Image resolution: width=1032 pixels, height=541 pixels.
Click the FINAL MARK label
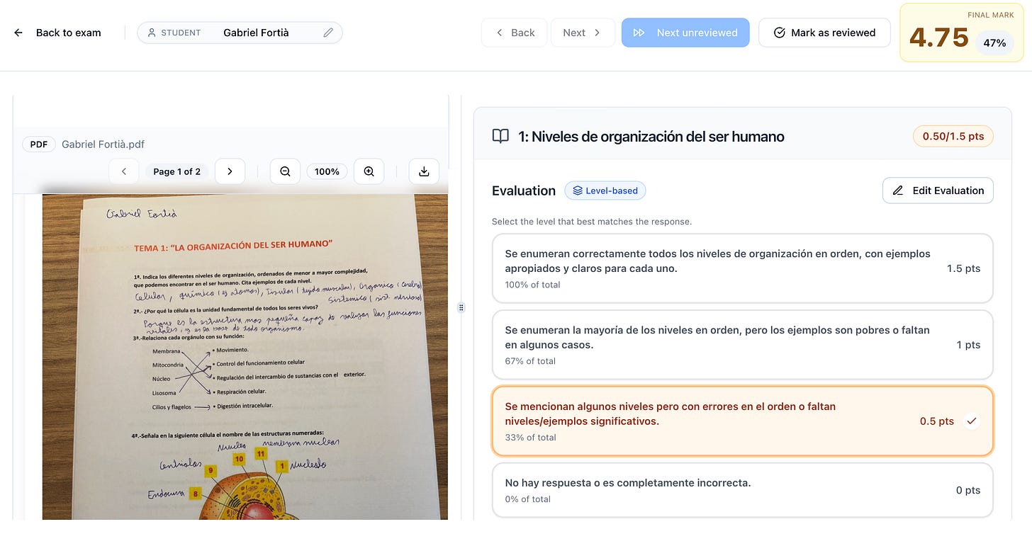(x=990, y=15)
